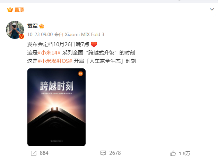Image resolution: width=218 pixels, height=160 pixels.
Task: Click the red V verified badge
Action: 21,36
